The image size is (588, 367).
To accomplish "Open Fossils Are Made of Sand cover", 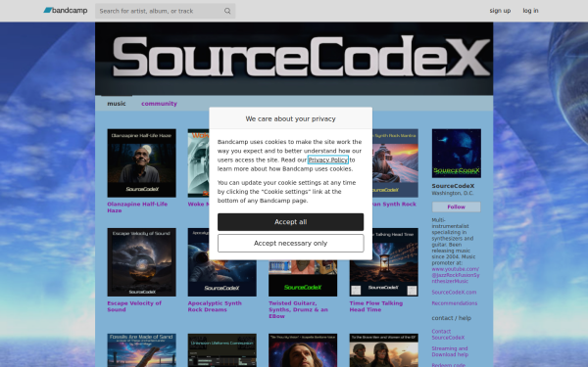I will [x=141, y=350].
